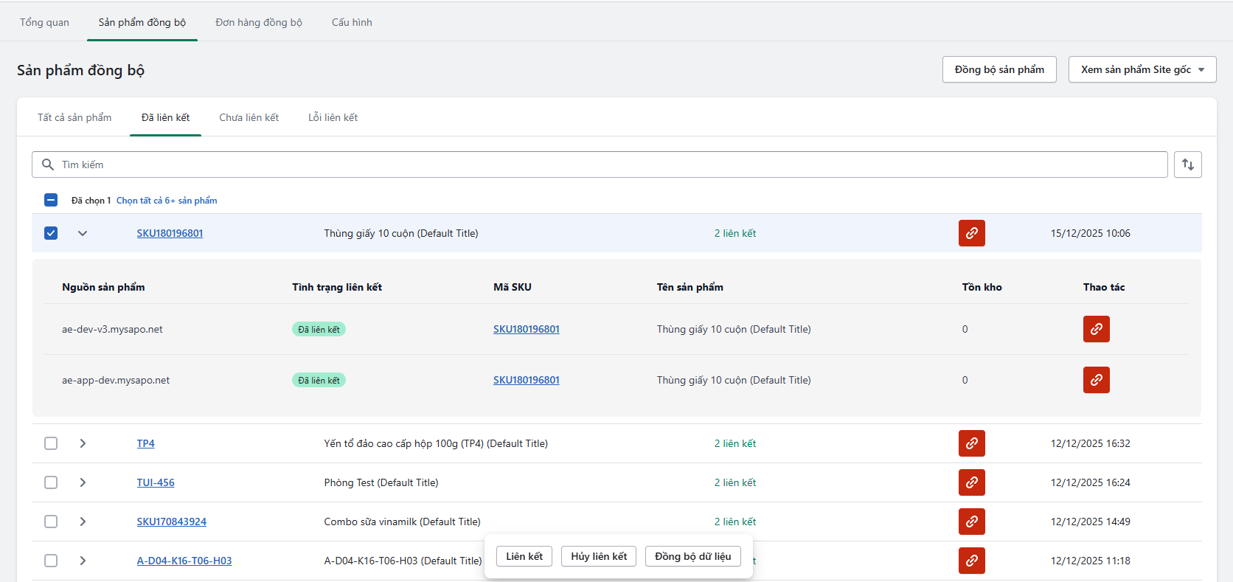Screen dimensions: 1233x582
Task: Check the TP4 product checkbox
Action: (x=51, y=443)
